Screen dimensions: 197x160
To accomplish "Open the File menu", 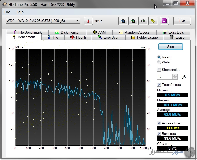I will tap(7, 12).
